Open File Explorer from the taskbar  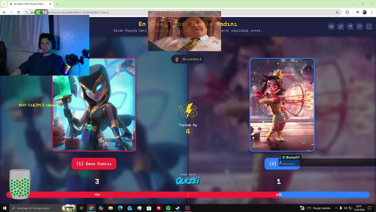110,208
